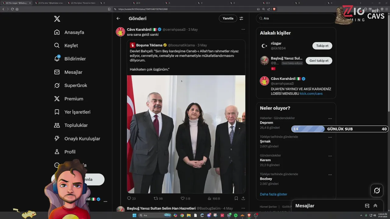Viewport: 390px width, 219px height.
Task: Click the browser back arrow
Action: pos(3,9)
